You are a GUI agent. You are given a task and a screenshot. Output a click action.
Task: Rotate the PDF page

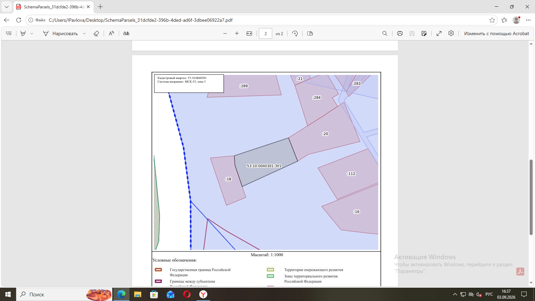click(x=295, y=33)
